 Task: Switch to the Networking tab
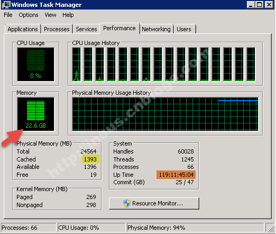pos(156,29)
